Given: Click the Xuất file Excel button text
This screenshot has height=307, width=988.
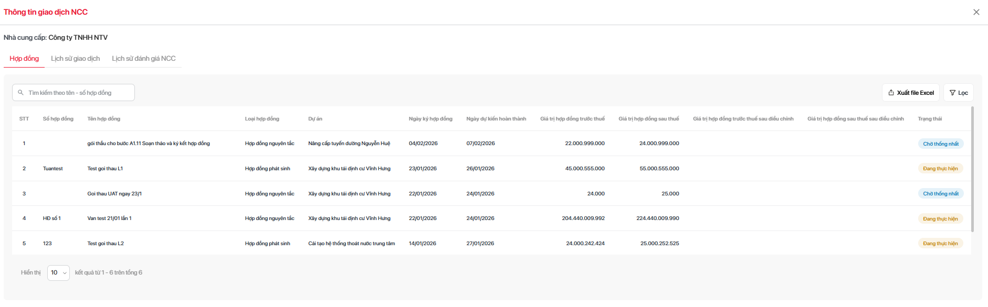Looking at the screenshot, I should pyautogui.click(x=915, y=93).
